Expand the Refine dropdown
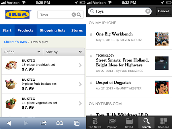 [x=22, y=52]
